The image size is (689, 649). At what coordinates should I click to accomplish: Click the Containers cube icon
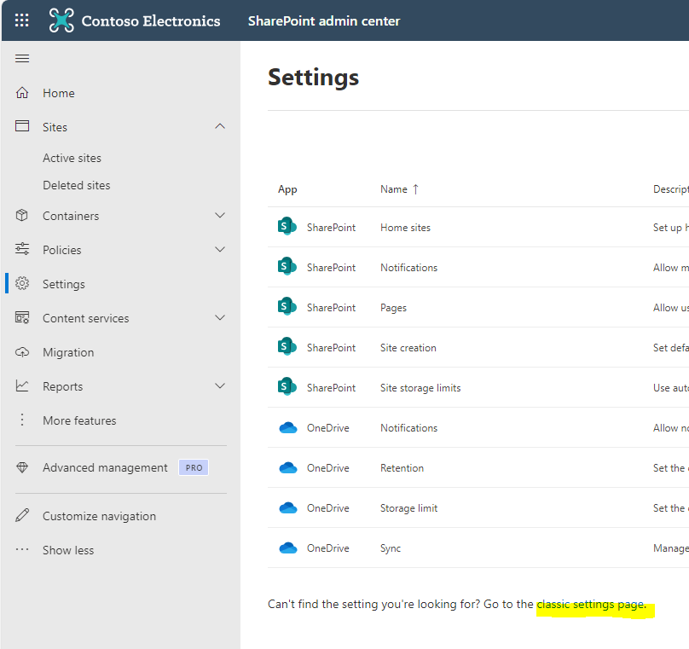22,215
